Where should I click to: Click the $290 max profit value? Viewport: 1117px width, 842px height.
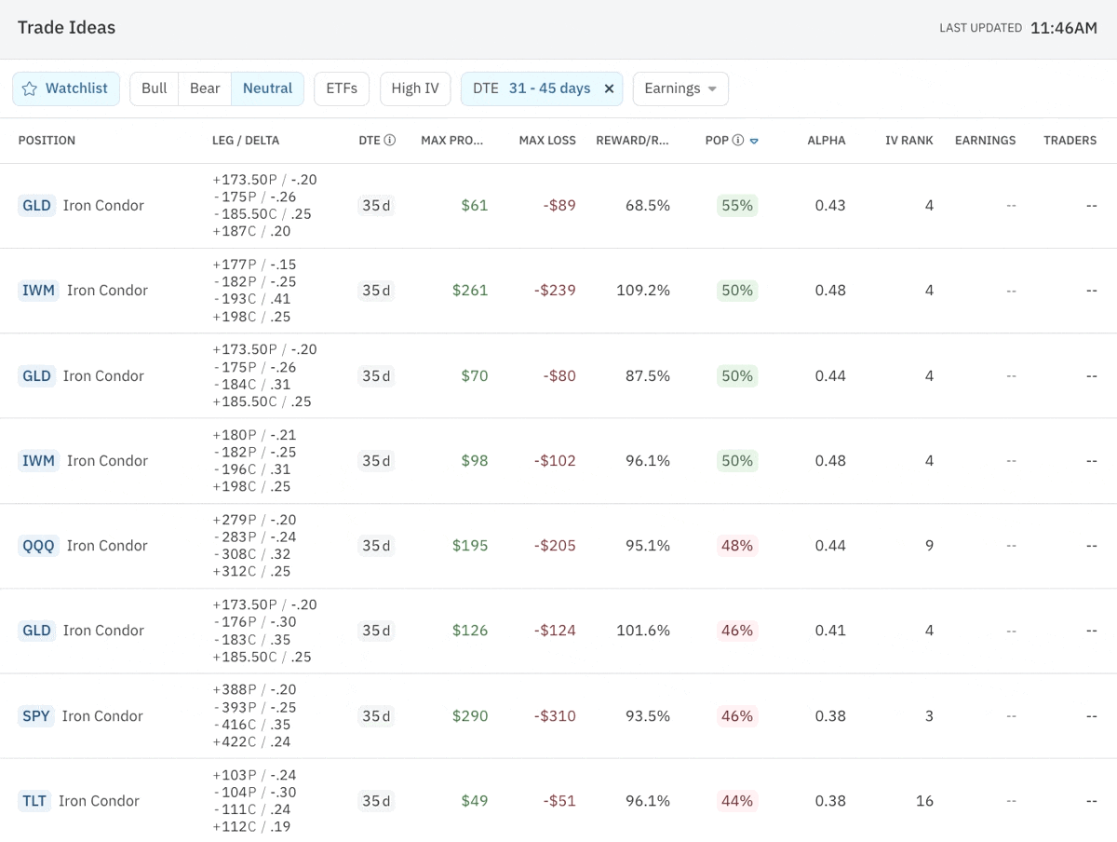click(470, 716)
